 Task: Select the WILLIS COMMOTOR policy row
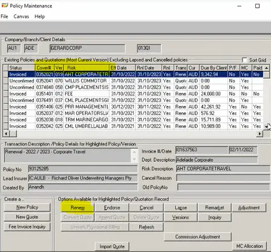point(133,81)
